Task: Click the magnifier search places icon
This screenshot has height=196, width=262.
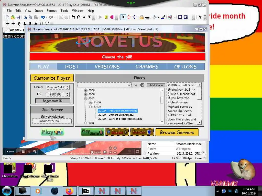Action: coord(136,85)
